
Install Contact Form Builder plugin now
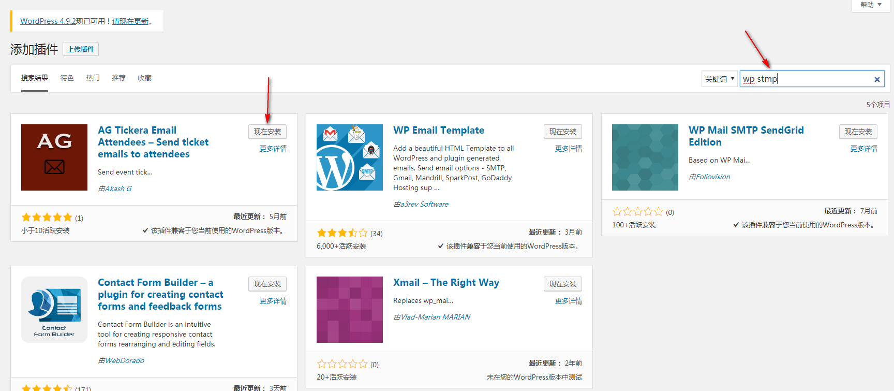267,284
